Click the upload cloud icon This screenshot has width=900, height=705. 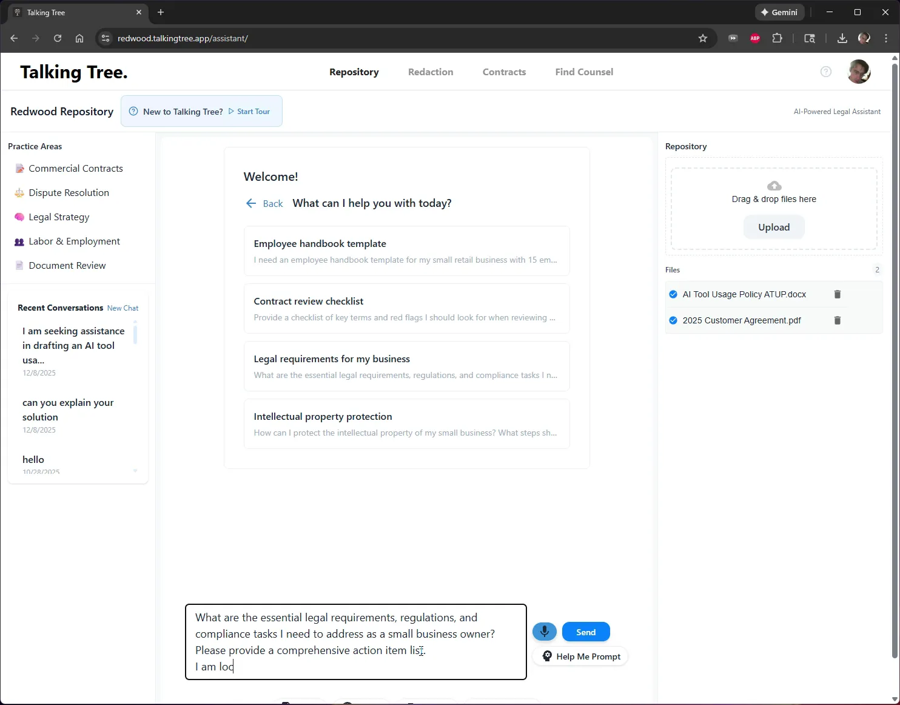(774, 186)
